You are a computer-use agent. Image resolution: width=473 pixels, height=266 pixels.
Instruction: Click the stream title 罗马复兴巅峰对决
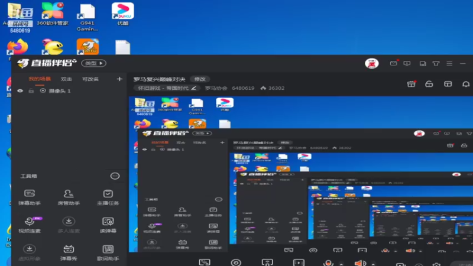pyautogui.click(x=159, y=79)
